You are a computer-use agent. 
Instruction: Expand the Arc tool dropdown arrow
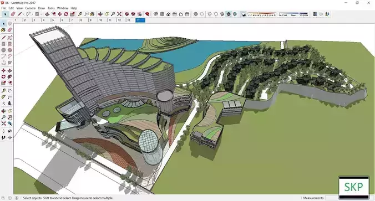coord(32,14)
